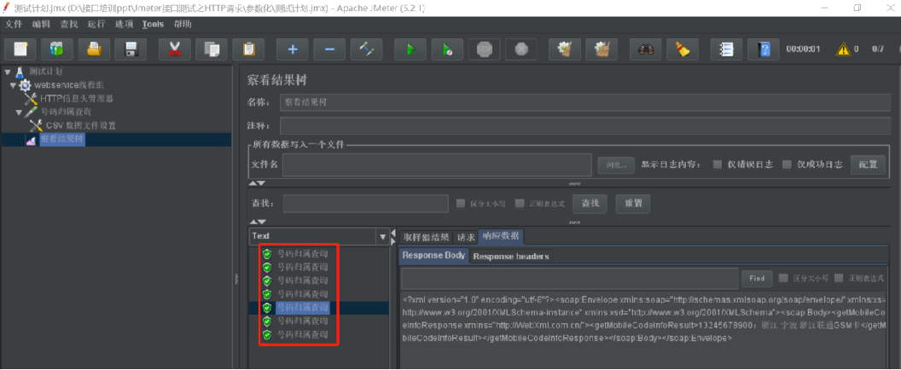Click the 查找 search button
The image size is (901, 370).
click(x=590, y=204)
